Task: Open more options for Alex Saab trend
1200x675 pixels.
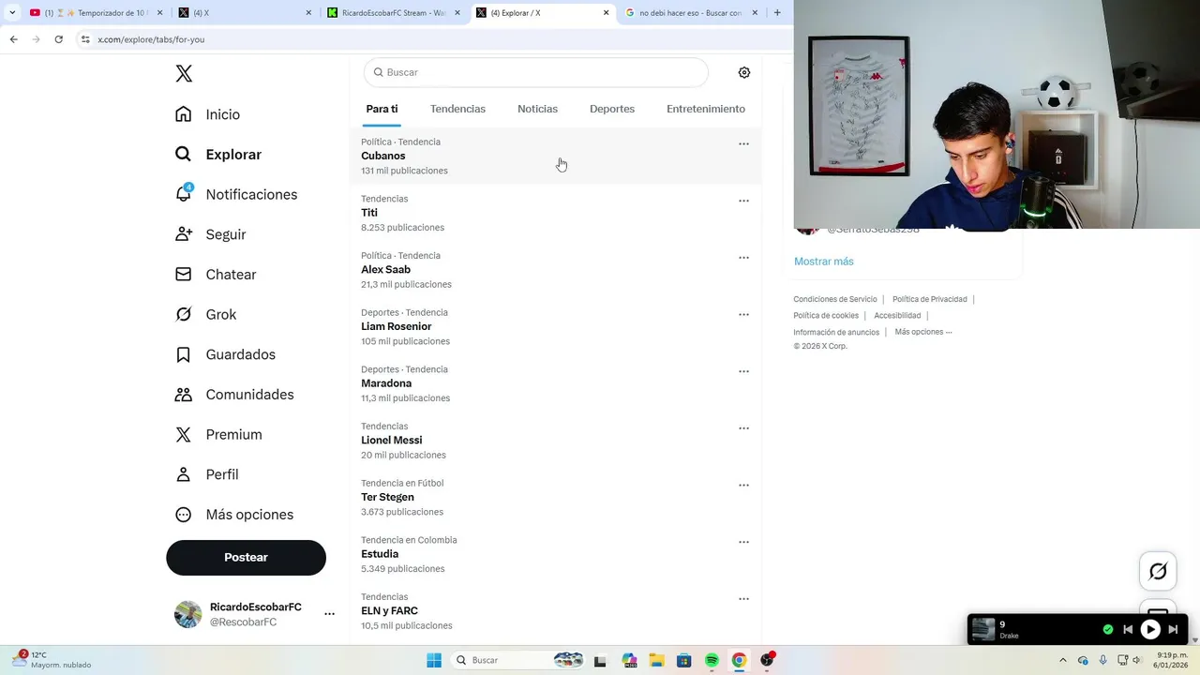Action: click(743, 258)
